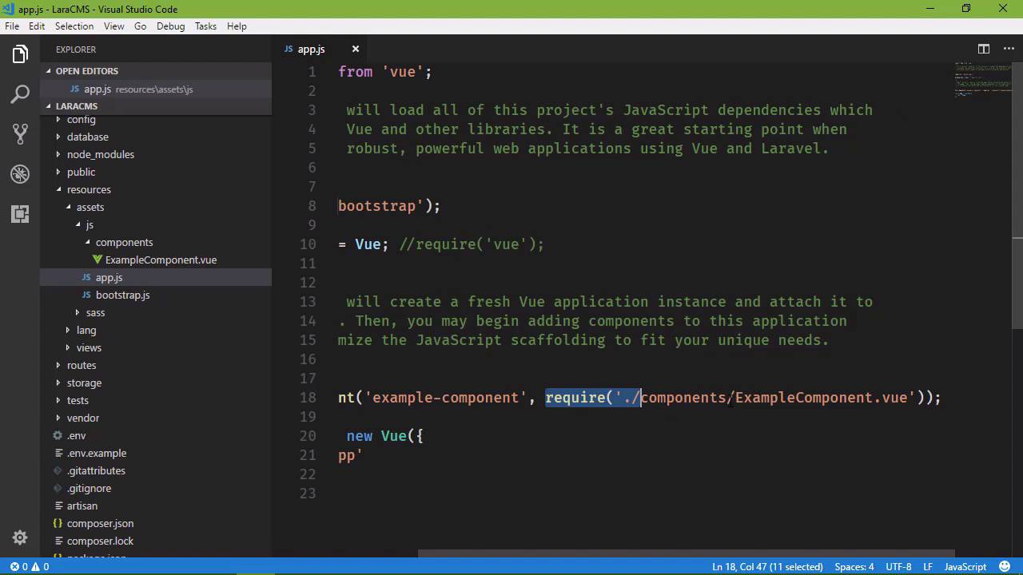
Task: Click the VS Code logo in title bar
Action: click(x=9, y=9)
